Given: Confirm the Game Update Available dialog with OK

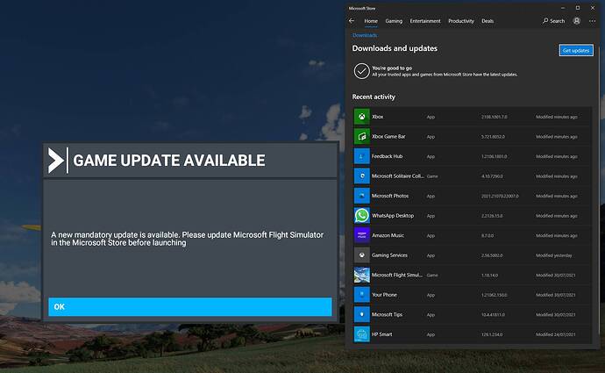Looking at the screenshot, I should click(x=190, y=306).
